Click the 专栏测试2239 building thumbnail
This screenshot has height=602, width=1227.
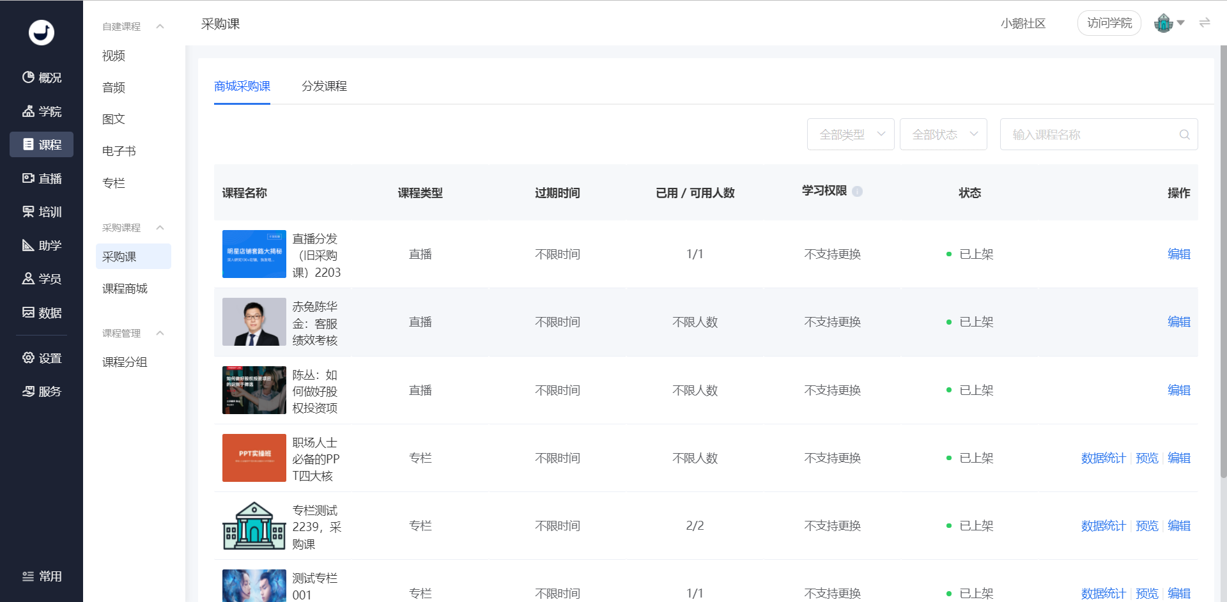(254, 525)
